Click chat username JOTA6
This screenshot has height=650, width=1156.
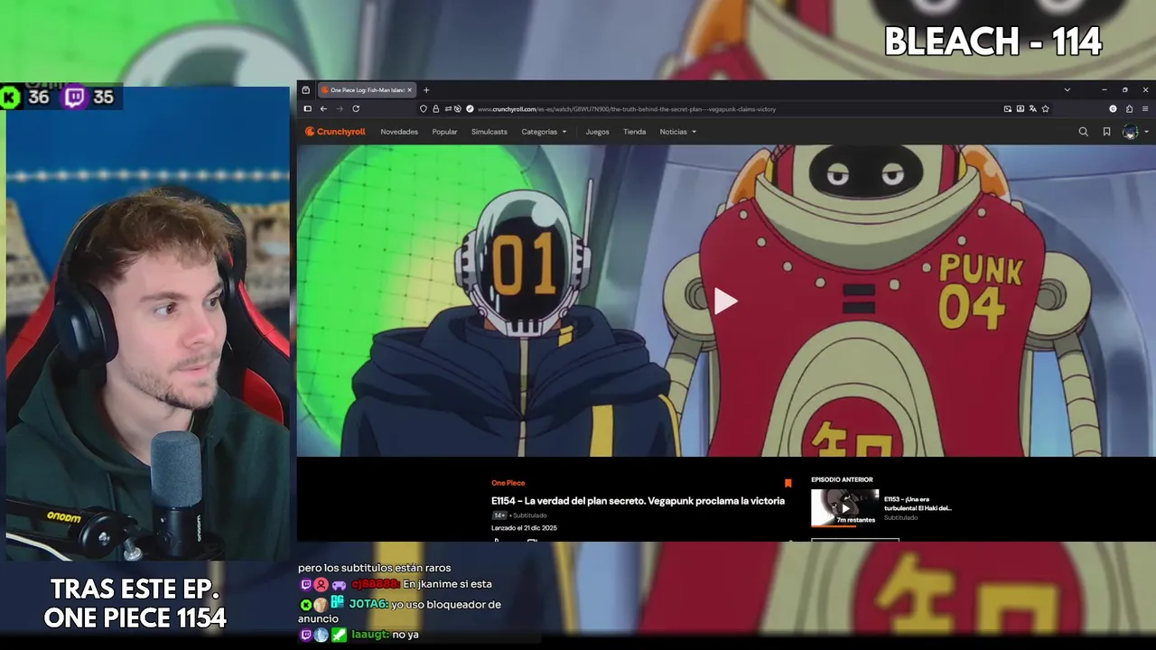click(368, 604)
